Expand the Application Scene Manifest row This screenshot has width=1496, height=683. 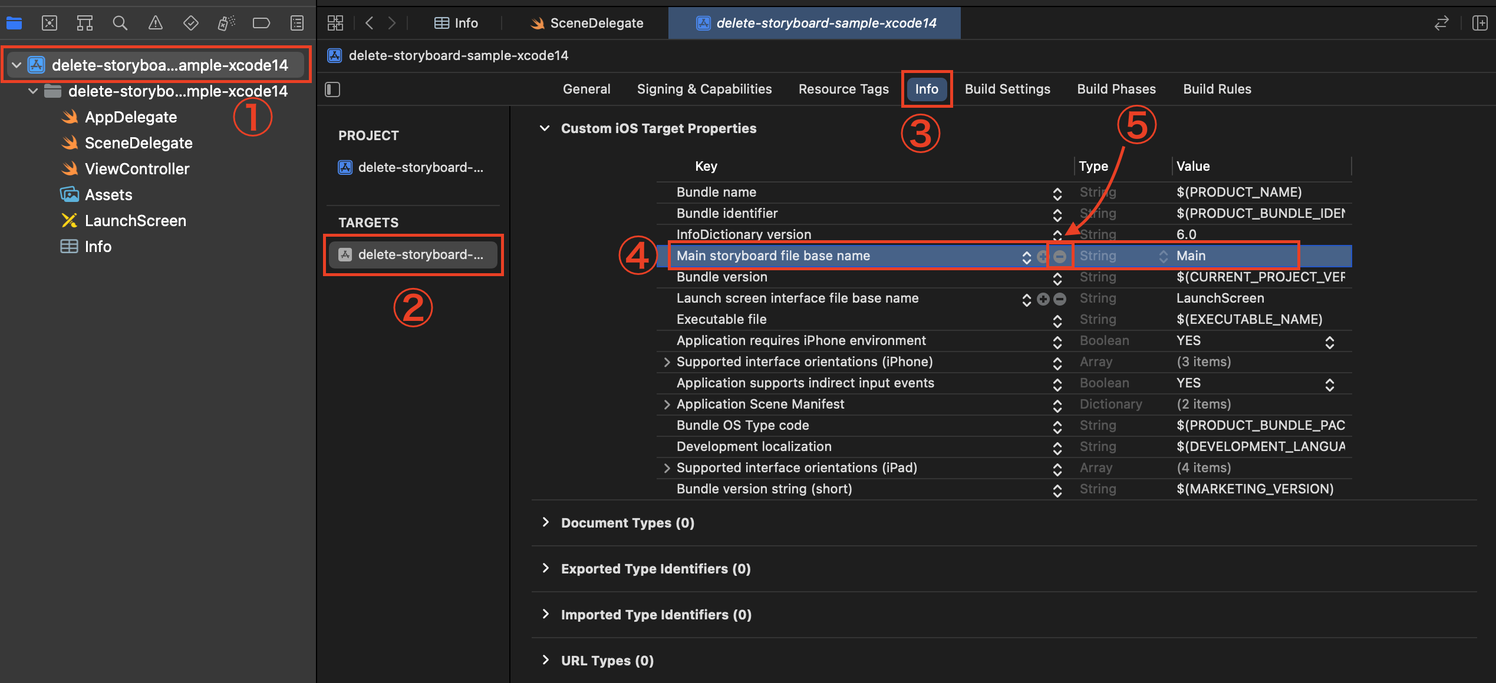pyautogui.click(x=667, y=405)
